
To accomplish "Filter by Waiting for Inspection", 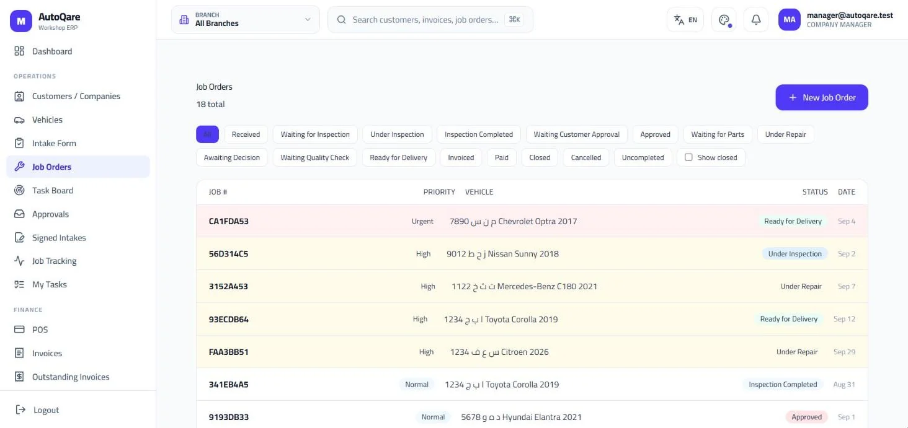I will point(315,134).
